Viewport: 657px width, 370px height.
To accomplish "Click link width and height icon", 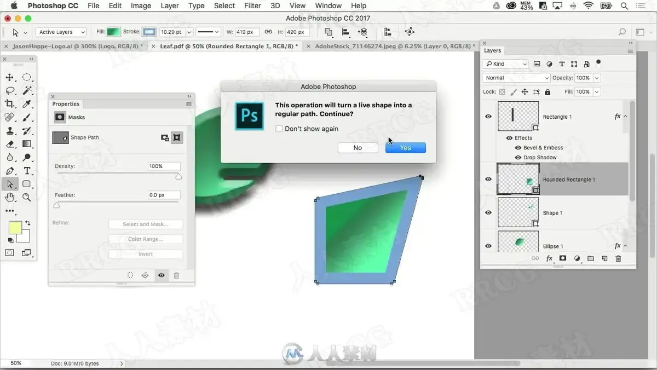I will [x=268, y=32].
